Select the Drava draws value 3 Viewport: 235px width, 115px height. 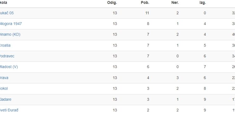point(178,78)
